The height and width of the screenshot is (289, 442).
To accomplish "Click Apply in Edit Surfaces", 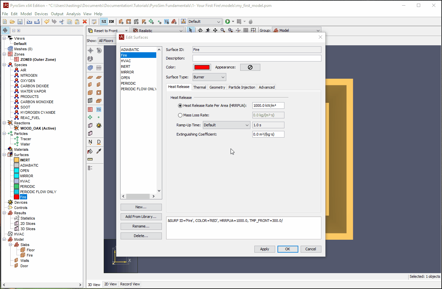I will [x=265, y=249].
